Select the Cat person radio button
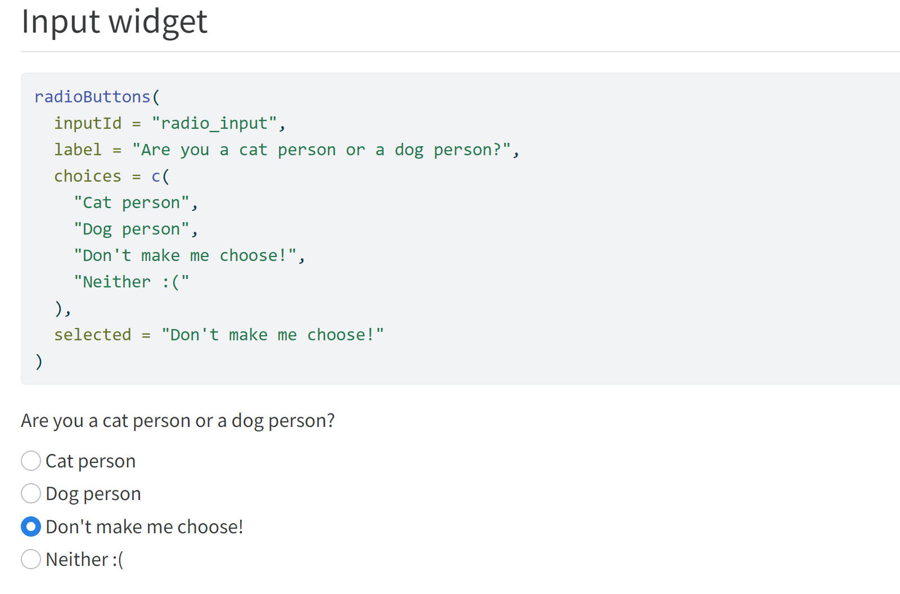900x594 pixels. click(x=31, y=461)
